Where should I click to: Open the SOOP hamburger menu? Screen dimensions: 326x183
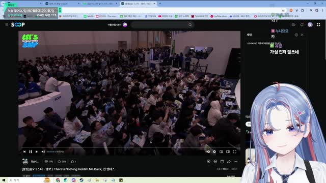(7, 25)
